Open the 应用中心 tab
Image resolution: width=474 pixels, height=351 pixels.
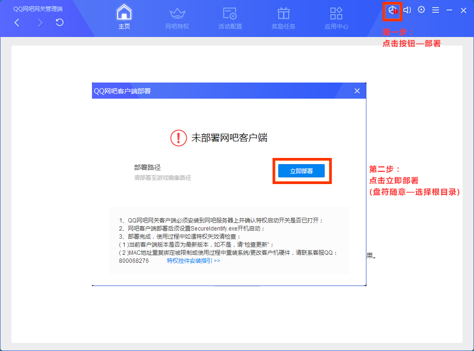337,18
